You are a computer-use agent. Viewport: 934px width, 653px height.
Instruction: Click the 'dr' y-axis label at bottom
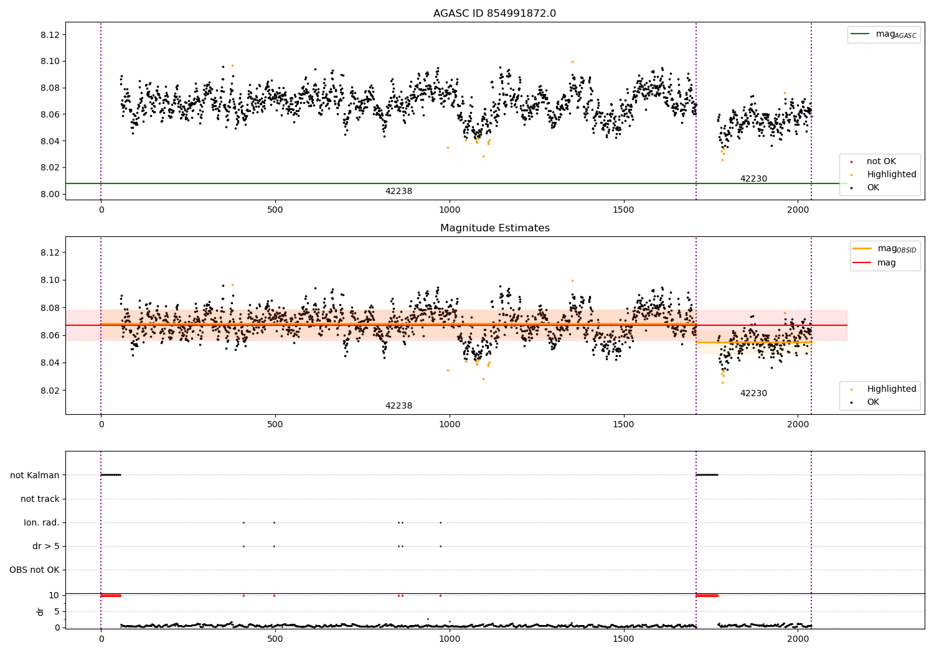click(40, 612)
